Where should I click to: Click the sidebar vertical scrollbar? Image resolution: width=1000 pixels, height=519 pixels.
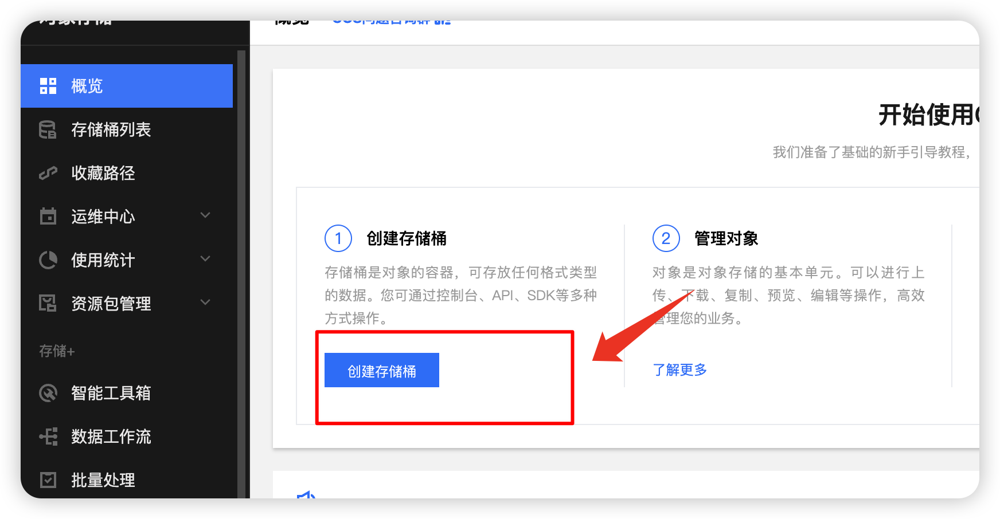pos(241,274)
